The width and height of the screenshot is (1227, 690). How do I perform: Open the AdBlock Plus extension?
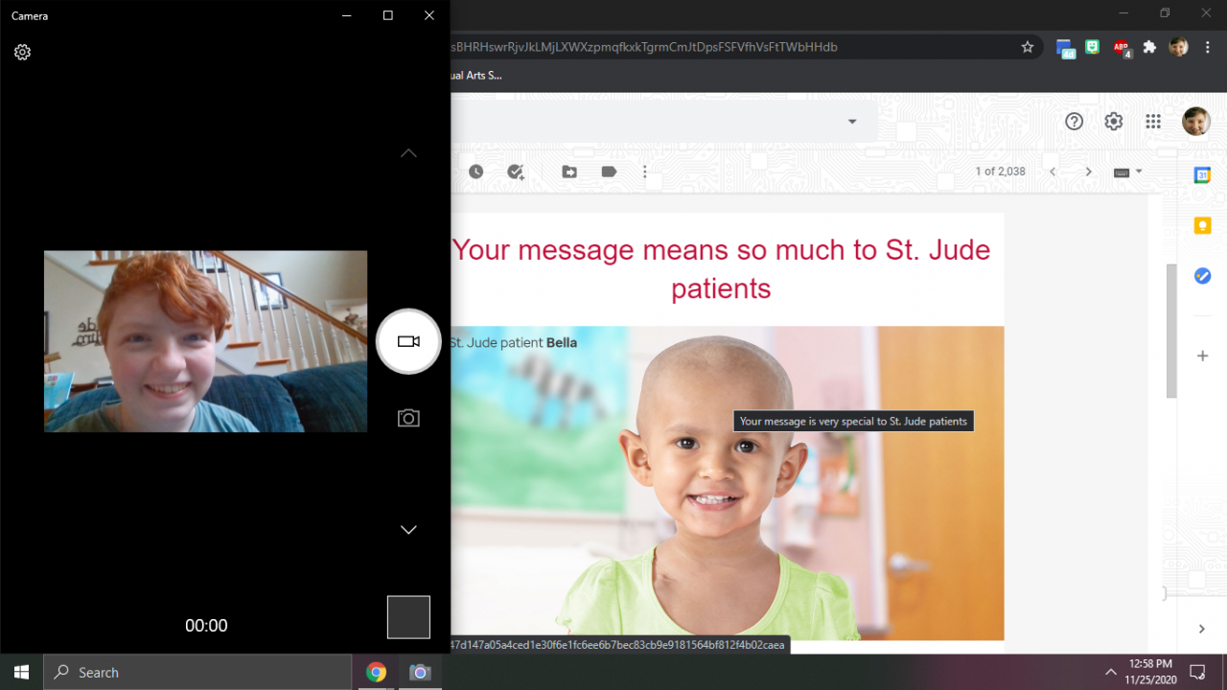tap(1121, 47)
